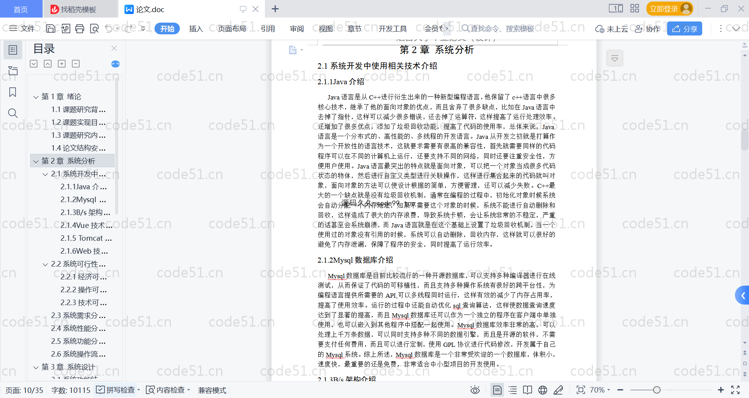749x398 pixels.
Task: Demote heading level in TOC pane
Action: [34, 64]
